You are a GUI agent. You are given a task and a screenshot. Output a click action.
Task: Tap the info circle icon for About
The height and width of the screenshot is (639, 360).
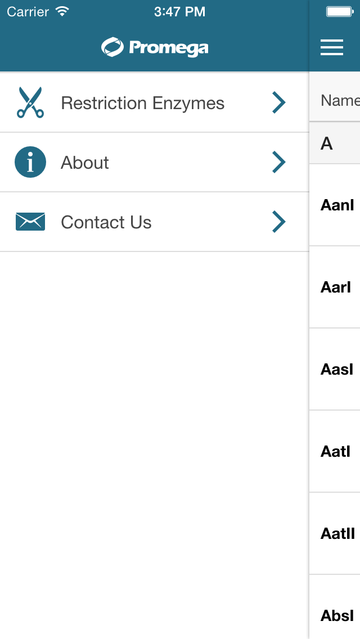[30, 162]
